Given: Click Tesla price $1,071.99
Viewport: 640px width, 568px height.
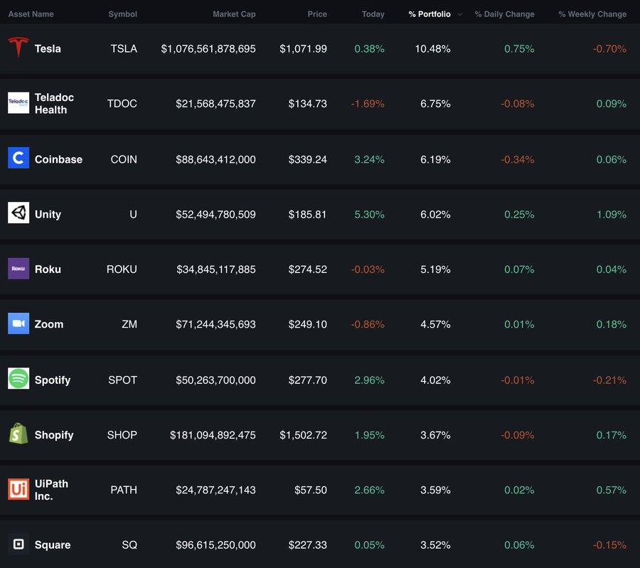Looking at the screenshot, I should [303, 48].
